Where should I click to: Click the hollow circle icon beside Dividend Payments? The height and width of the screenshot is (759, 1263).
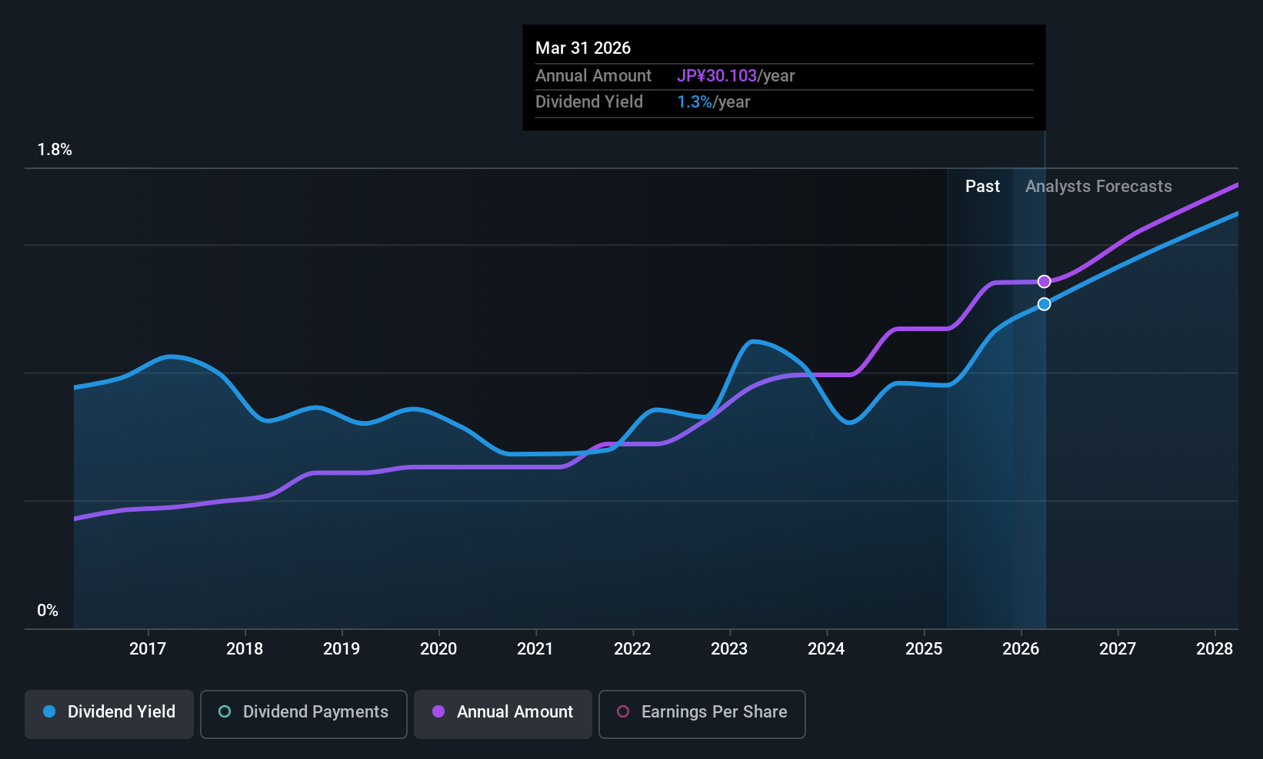225,712
